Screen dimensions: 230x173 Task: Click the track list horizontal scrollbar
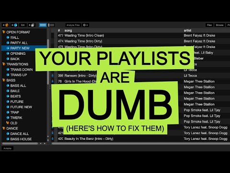(x=140, y=144)
